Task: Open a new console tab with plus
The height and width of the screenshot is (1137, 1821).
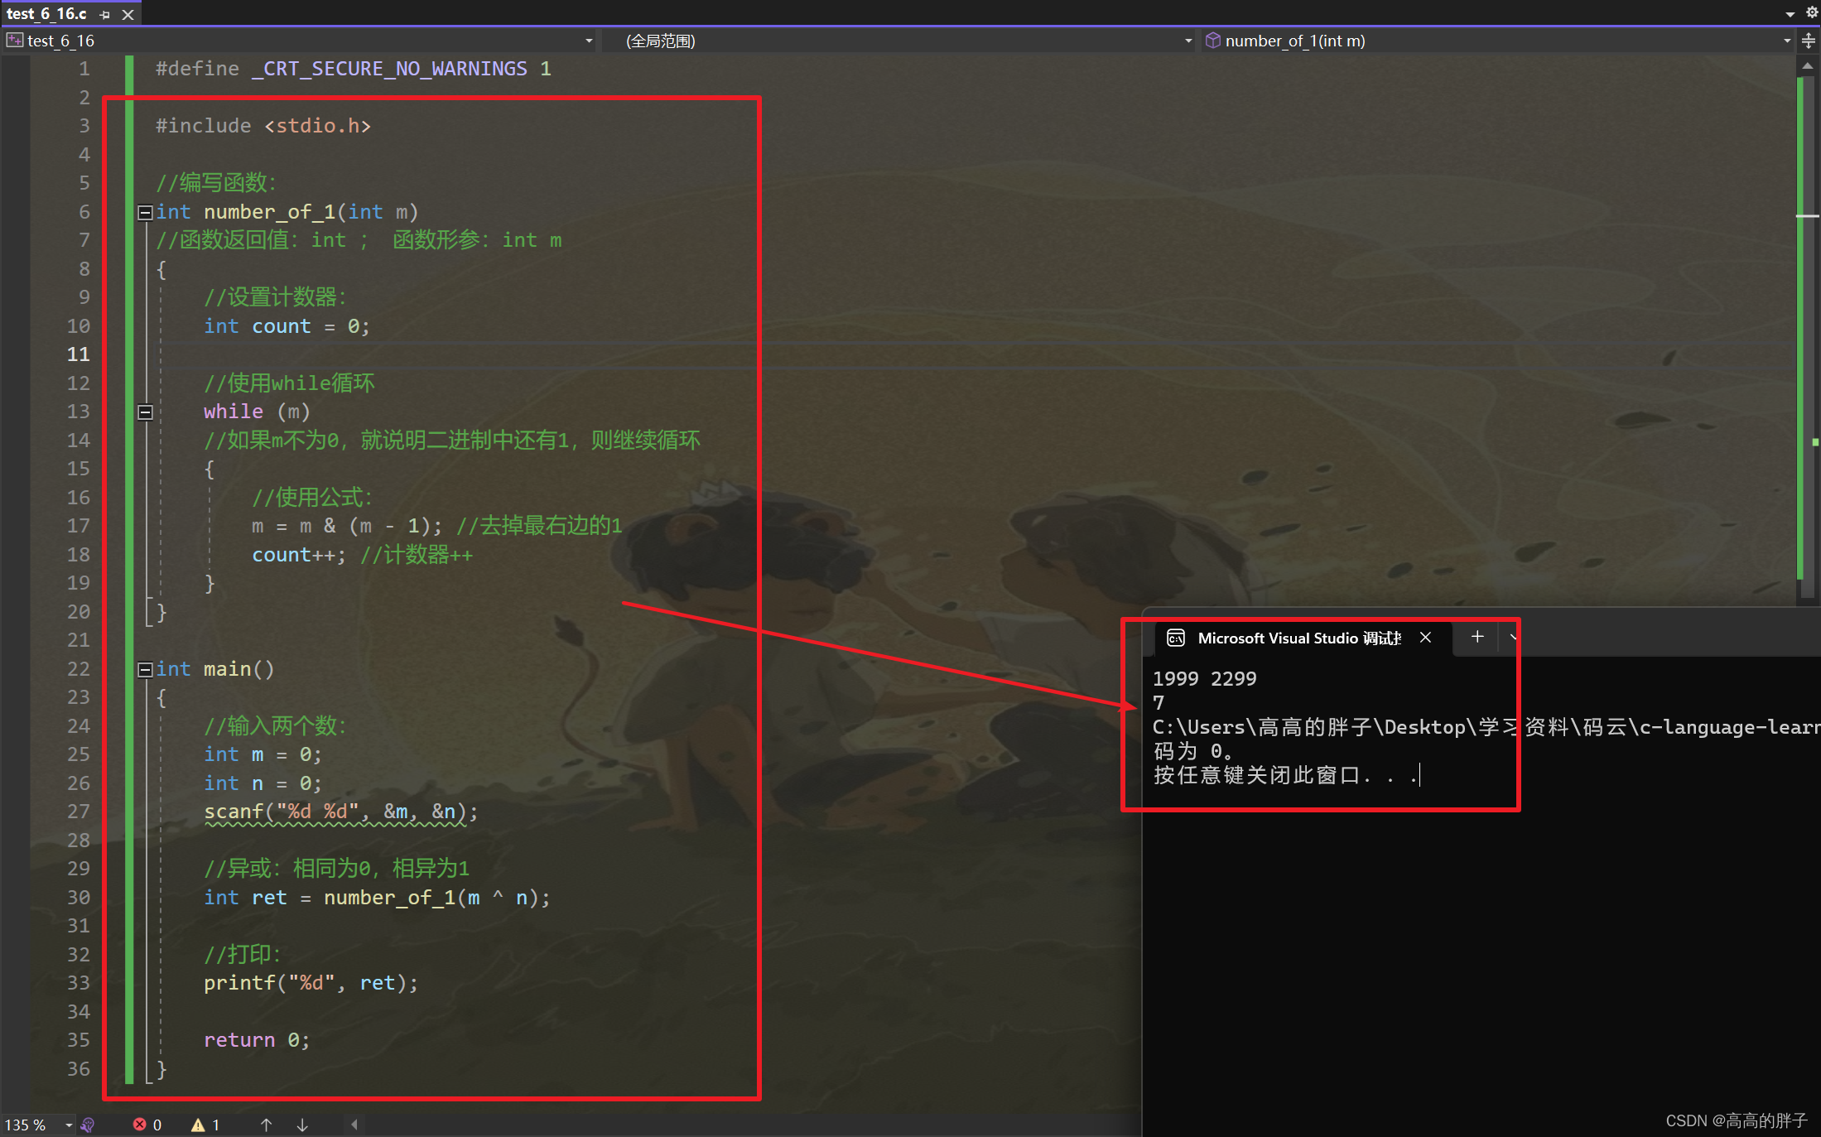Action: coord(1477,637)
